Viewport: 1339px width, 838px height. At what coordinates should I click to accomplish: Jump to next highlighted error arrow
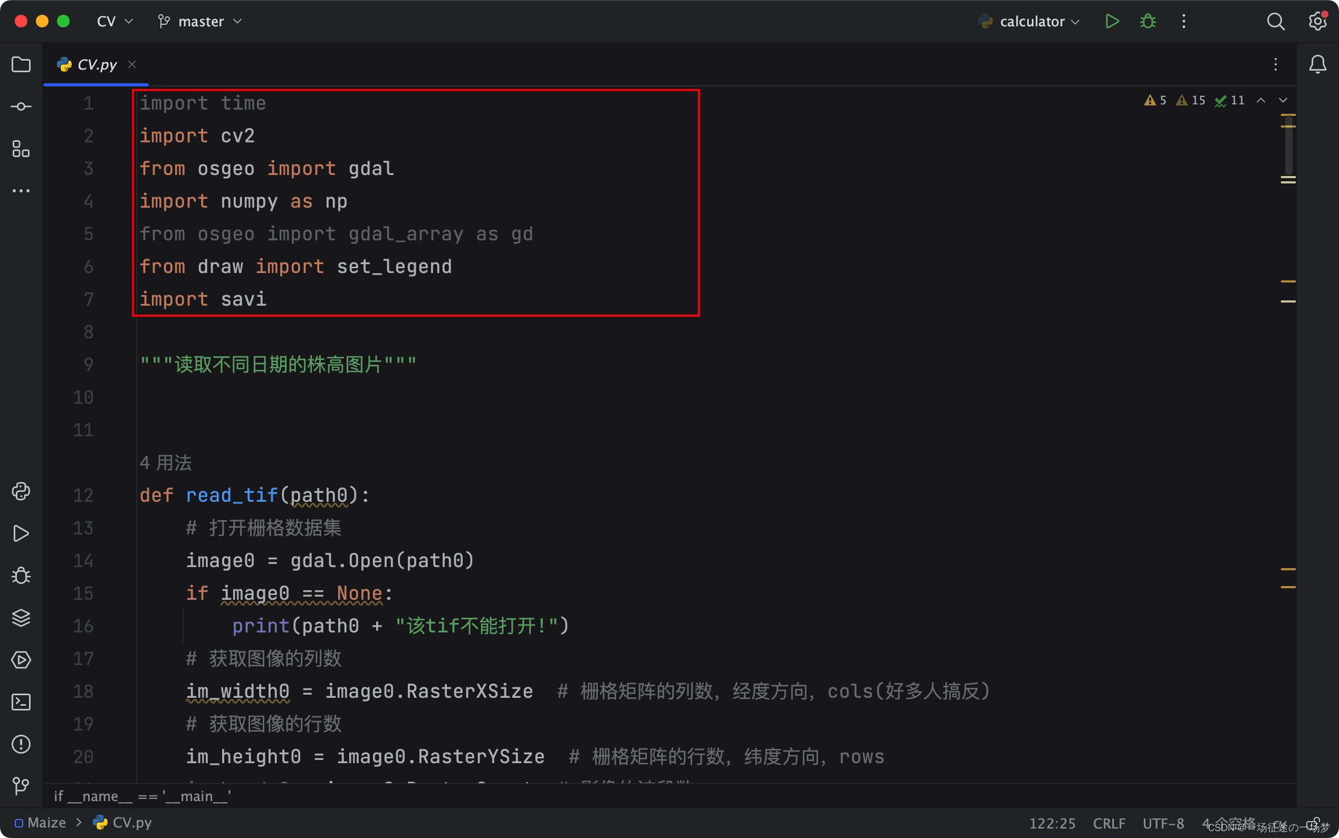[1283, 100]
